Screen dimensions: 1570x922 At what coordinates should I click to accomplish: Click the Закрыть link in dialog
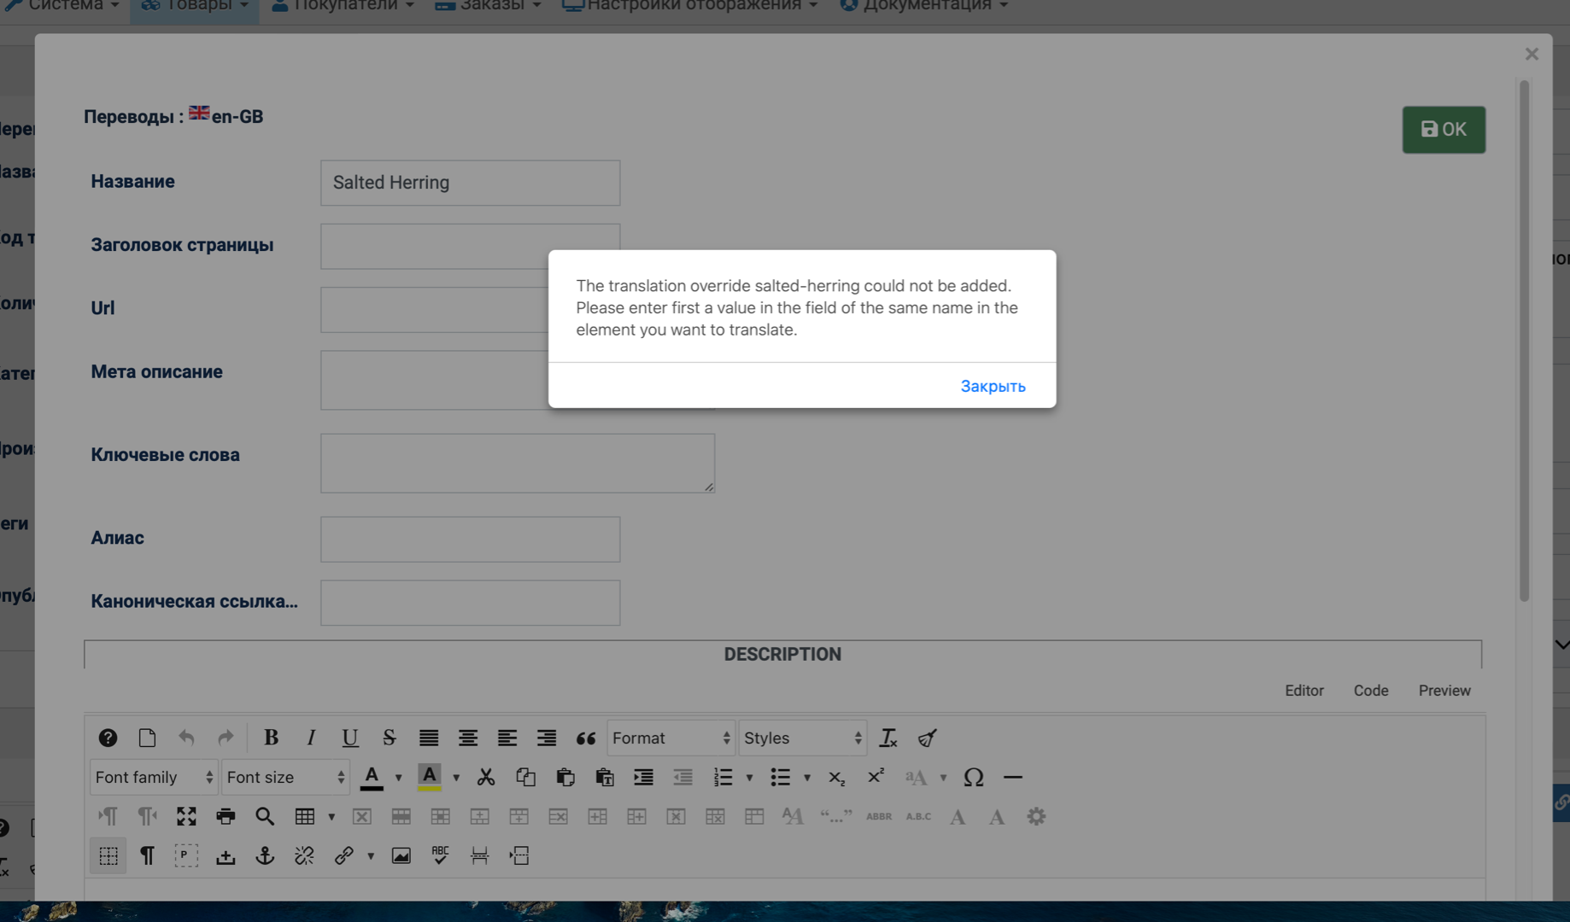tap(993, 386)
